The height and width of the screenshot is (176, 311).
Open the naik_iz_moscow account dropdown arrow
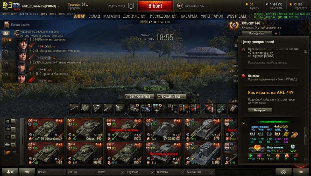tap(58, 6)
